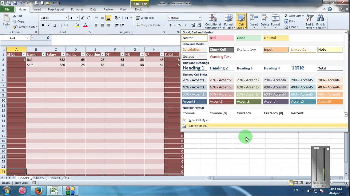Viewport: 350px width, 196px height.
Task: Click Align Text Left icon
Action: point(96,25)
